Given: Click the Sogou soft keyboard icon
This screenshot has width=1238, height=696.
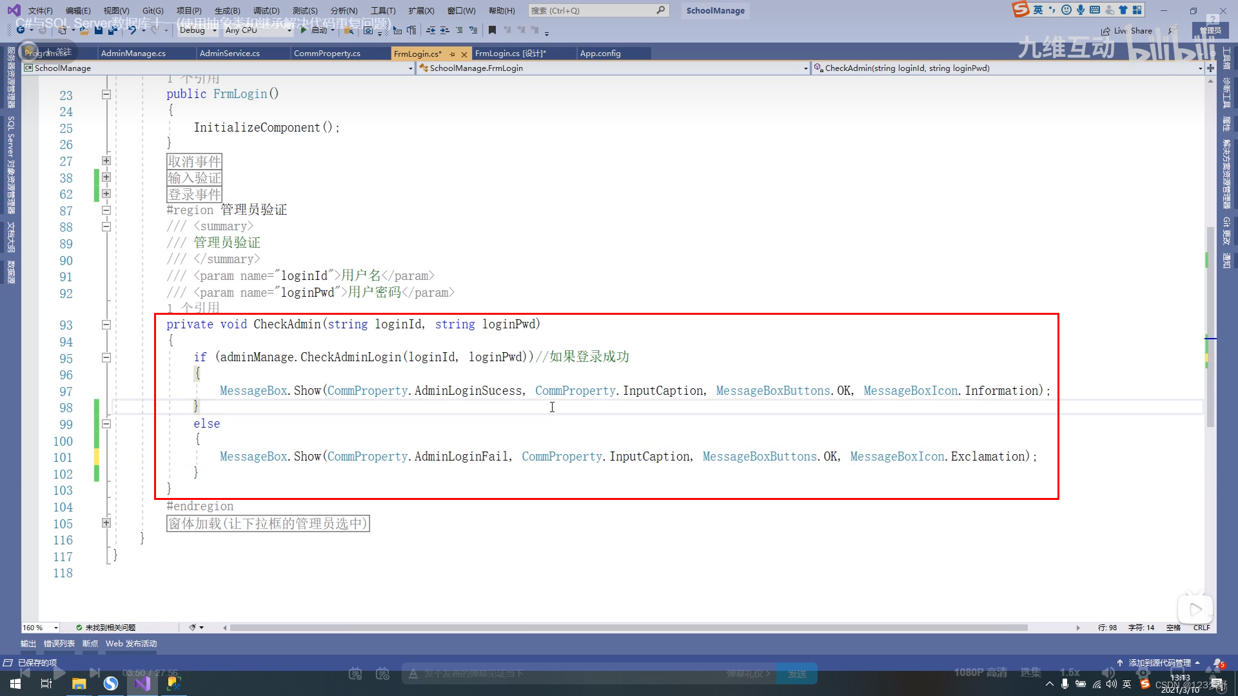Looking at the screenshot, I should 1095,10.
